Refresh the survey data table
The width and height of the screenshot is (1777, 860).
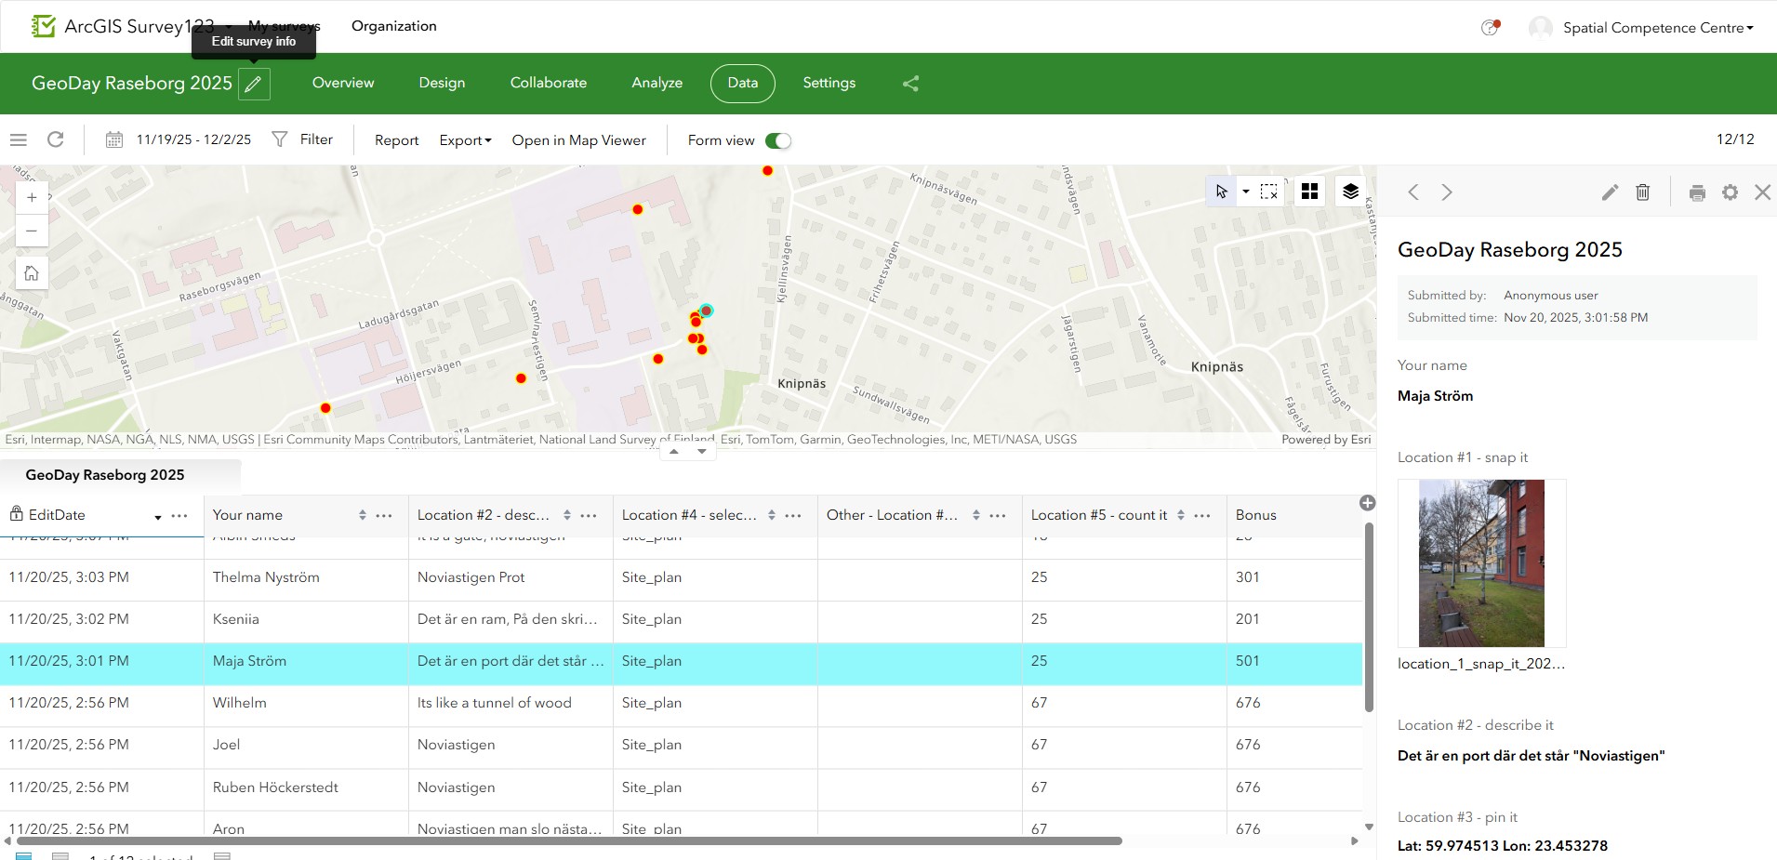(x=56, y=139)
